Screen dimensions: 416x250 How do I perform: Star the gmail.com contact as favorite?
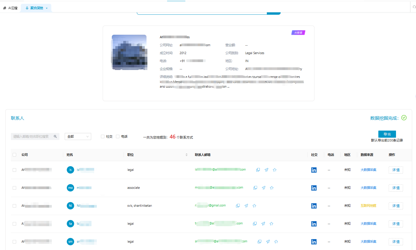click(254, 206)
